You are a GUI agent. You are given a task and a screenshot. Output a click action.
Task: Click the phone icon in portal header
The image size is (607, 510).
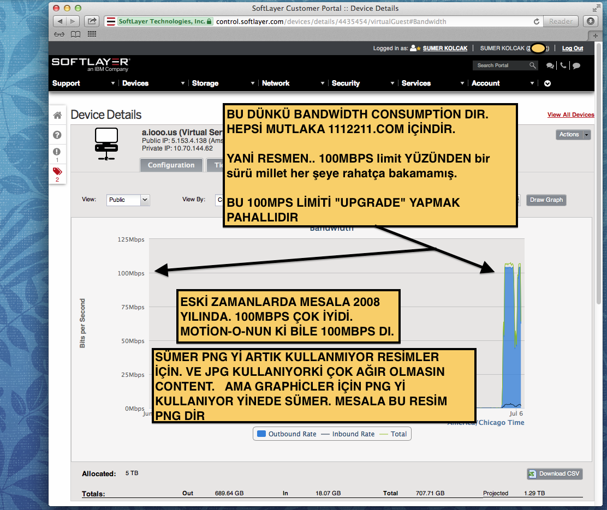563,65
